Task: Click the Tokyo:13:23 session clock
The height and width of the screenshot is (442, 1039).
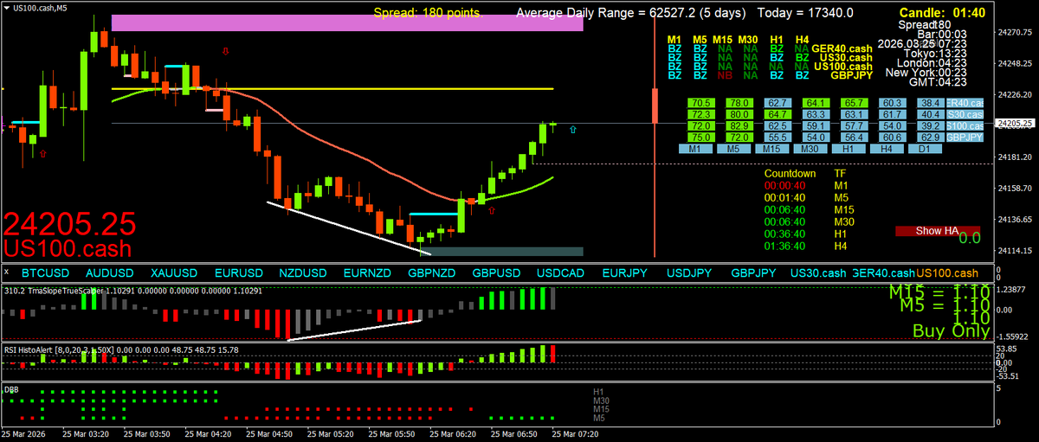Action: click(935, 54)
